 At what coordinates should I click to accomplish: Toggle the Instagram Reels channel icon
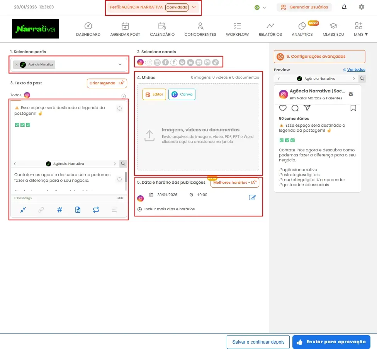(x=157, y=62)
